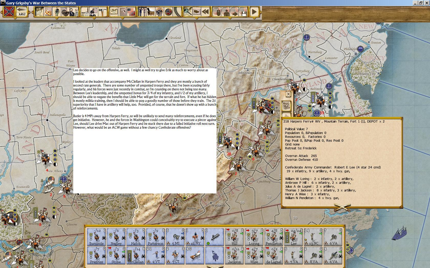Select the locomotive unit card

215,237
